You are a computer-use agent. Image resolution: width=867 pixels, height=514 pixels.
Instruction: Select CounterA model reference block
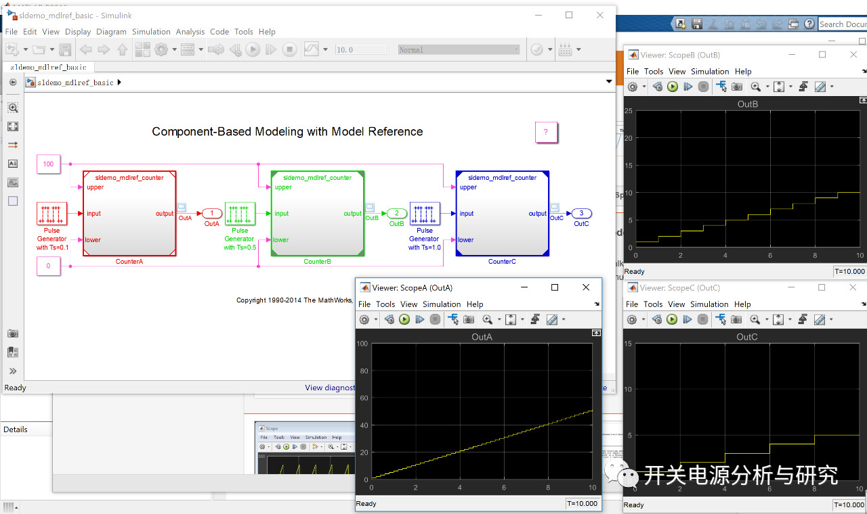(x=129, y=214)
